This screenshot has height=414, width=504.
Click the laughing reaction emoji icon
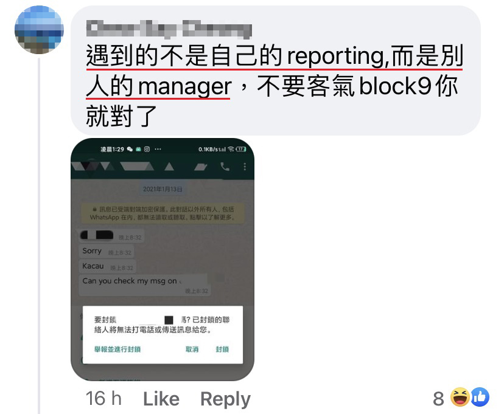(x=460, y=397)
